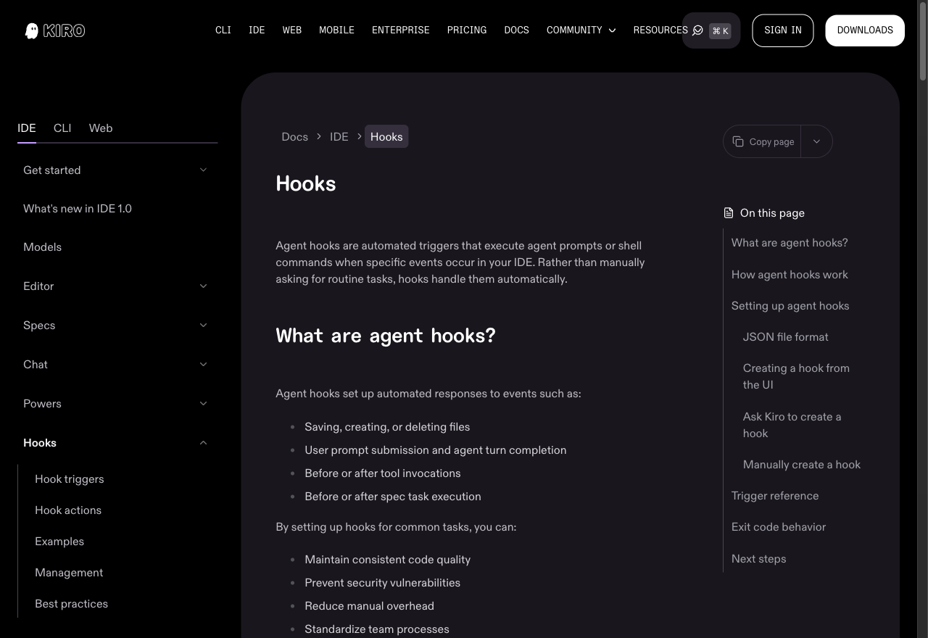Jump to What are agent hooks? section
The height and width of the screenshot is (638, 928).
coord(790,243)
